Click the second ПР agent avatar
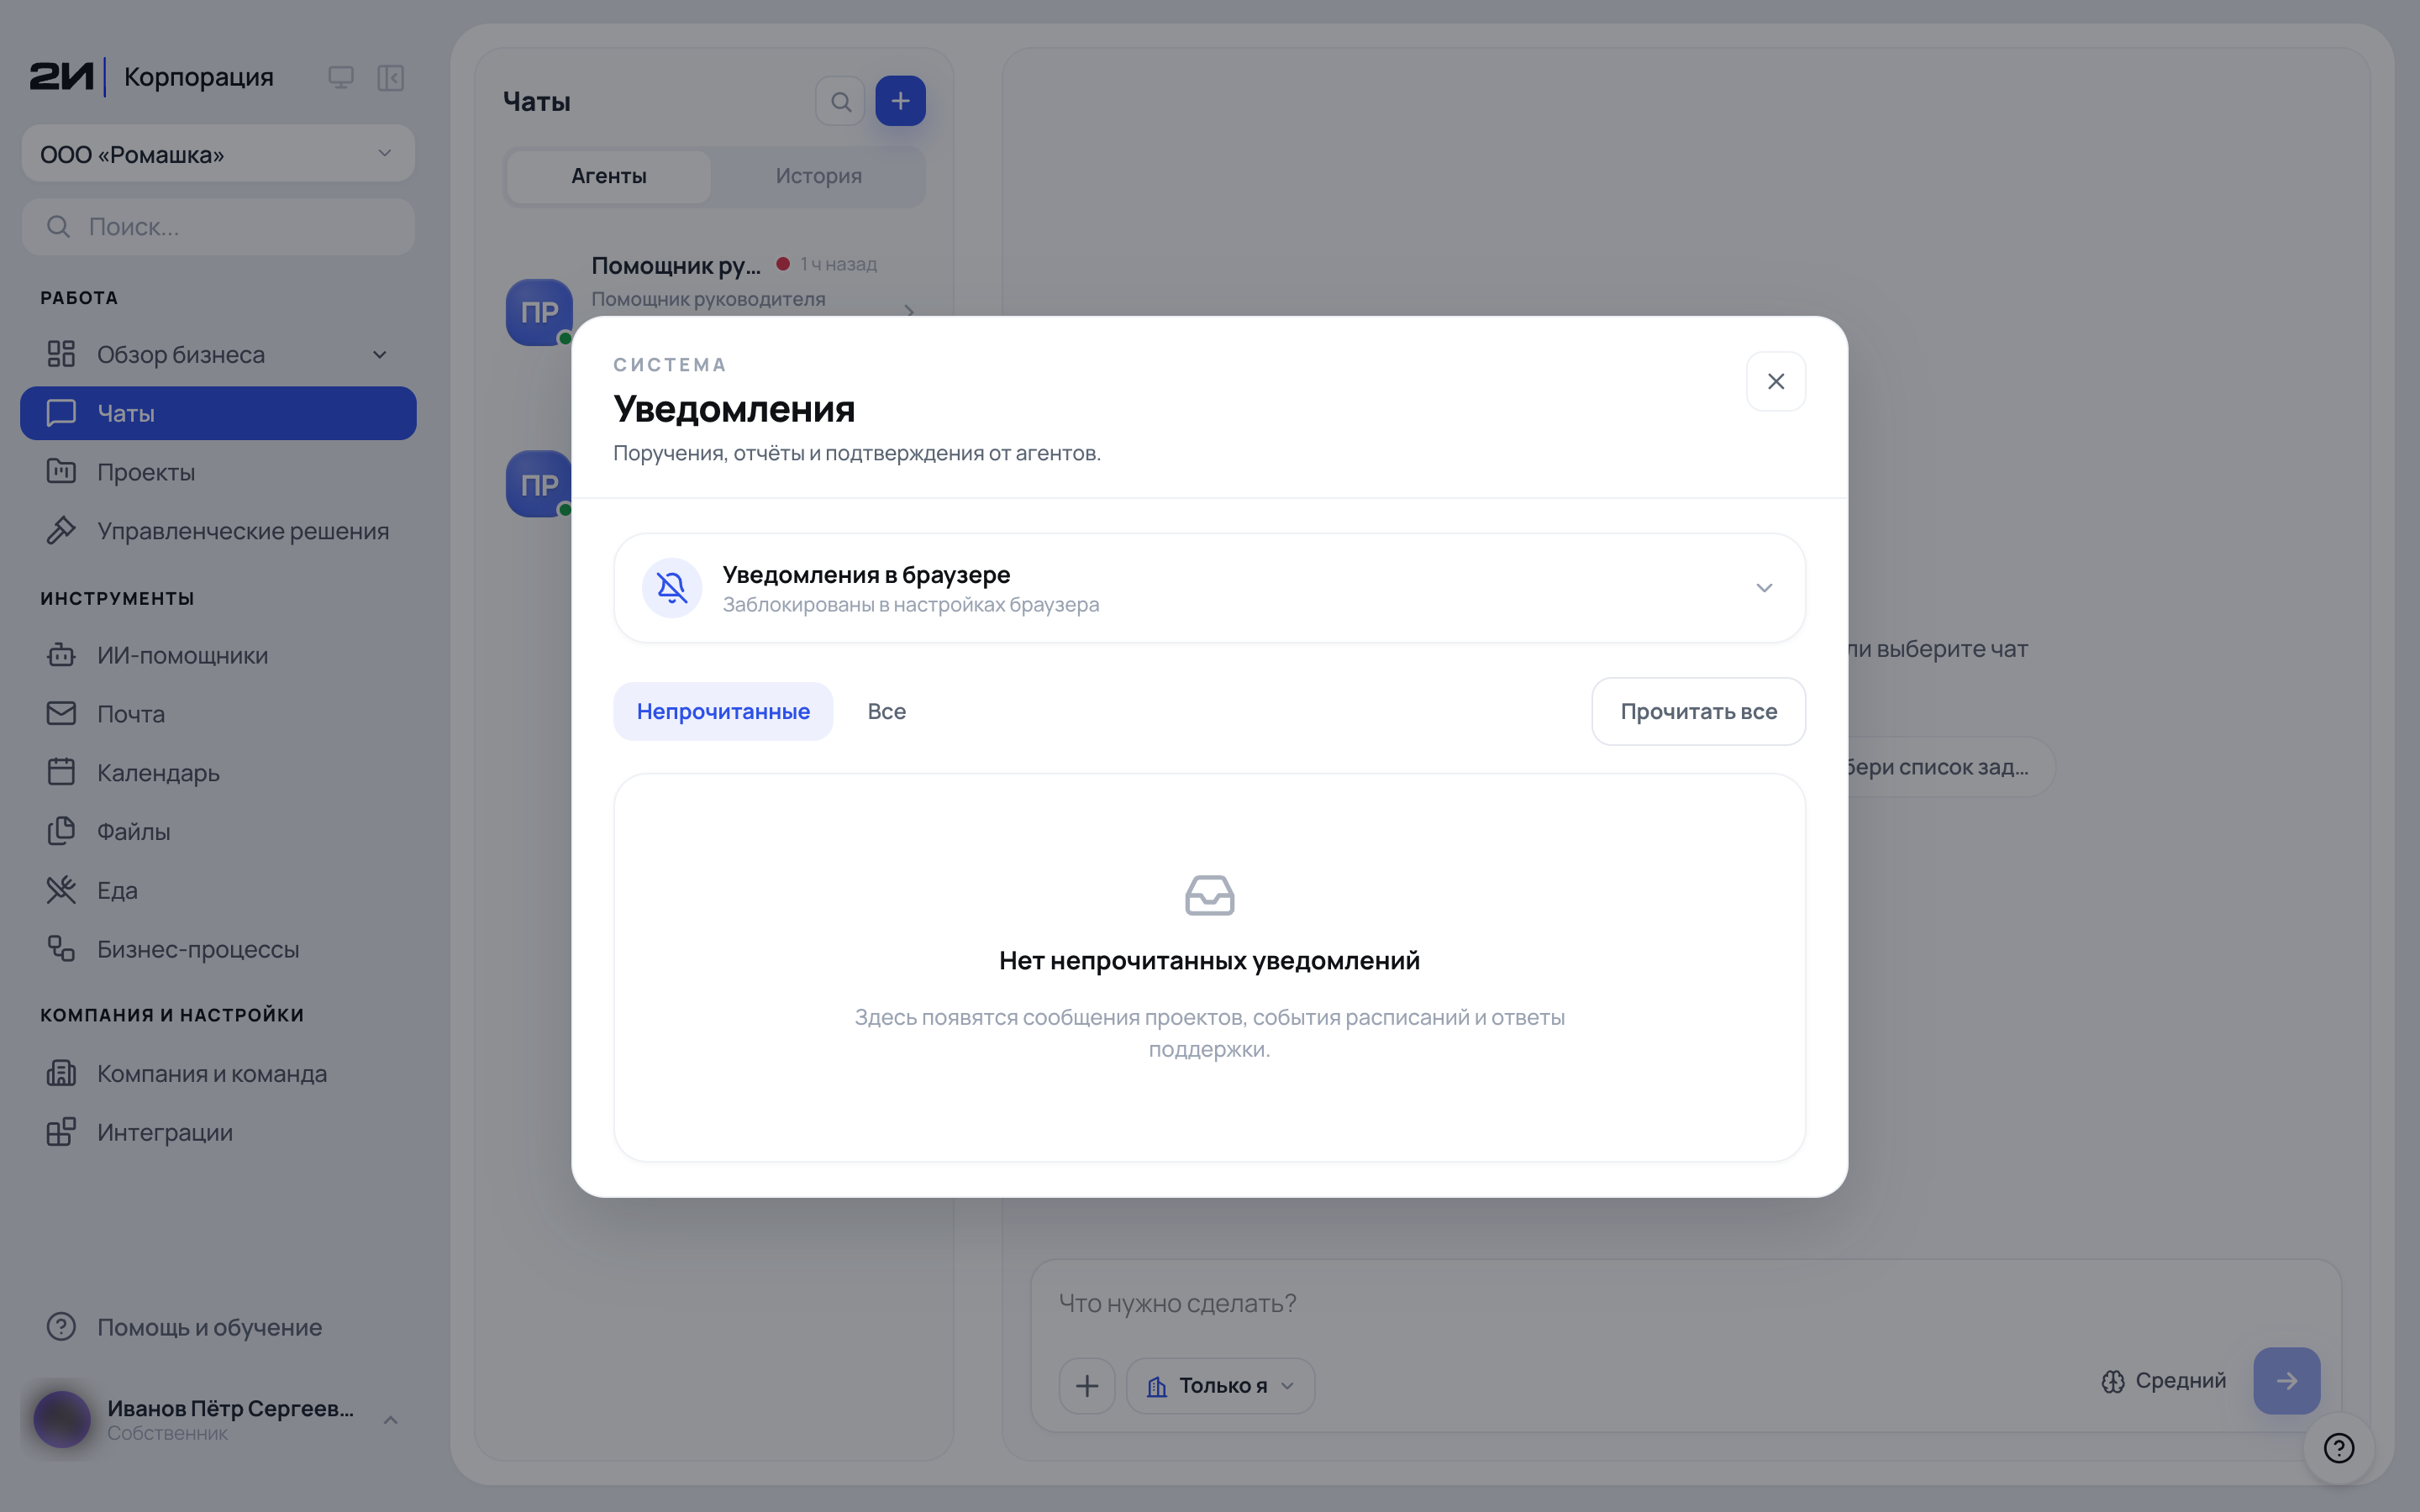Image resolution: width=2420 pixels, height=1512 pixels. click(x=539, y=484)
